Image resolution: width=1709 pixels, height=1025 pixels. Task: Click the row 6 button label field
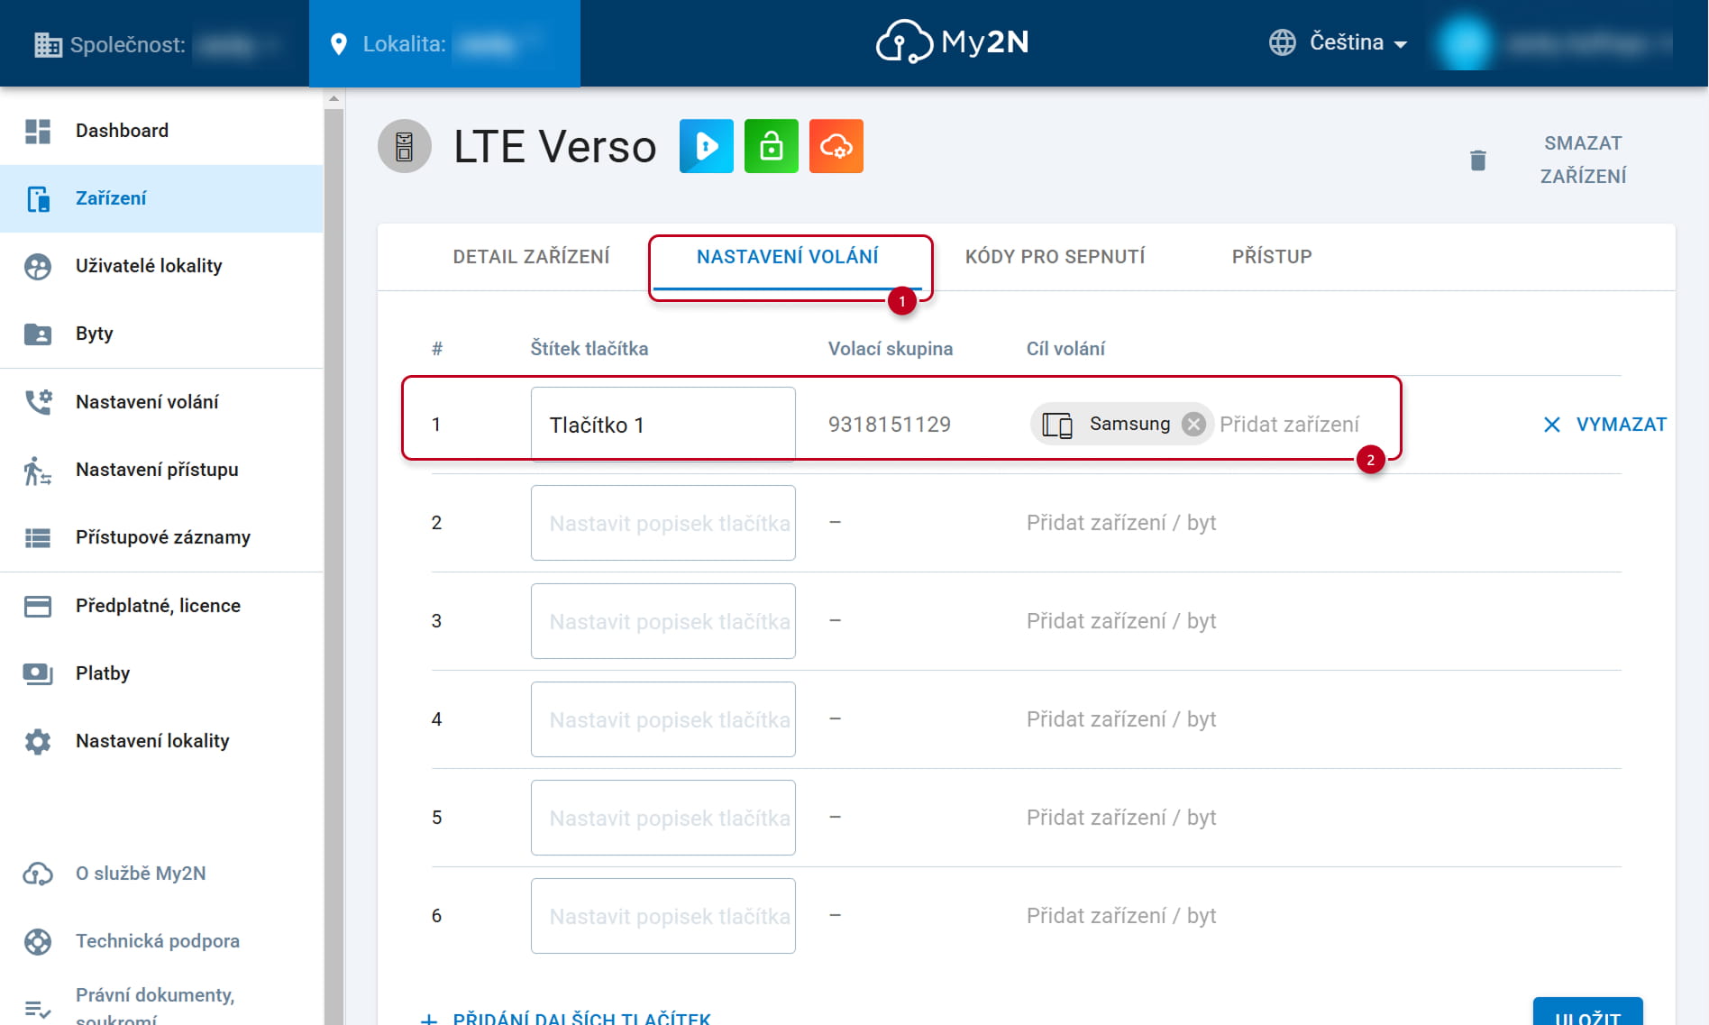click(663, 916)
